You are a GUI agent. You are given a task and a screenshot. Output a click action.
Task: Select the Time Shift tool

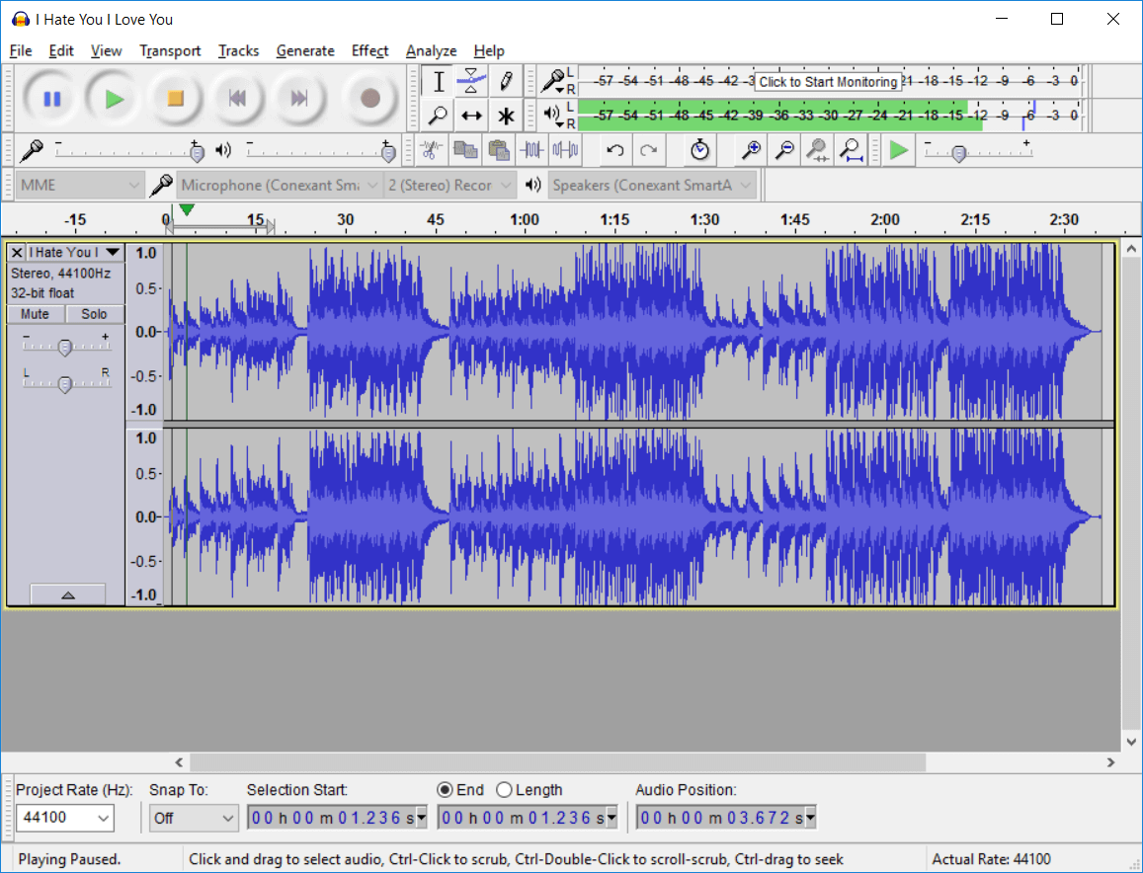[471, 116]
